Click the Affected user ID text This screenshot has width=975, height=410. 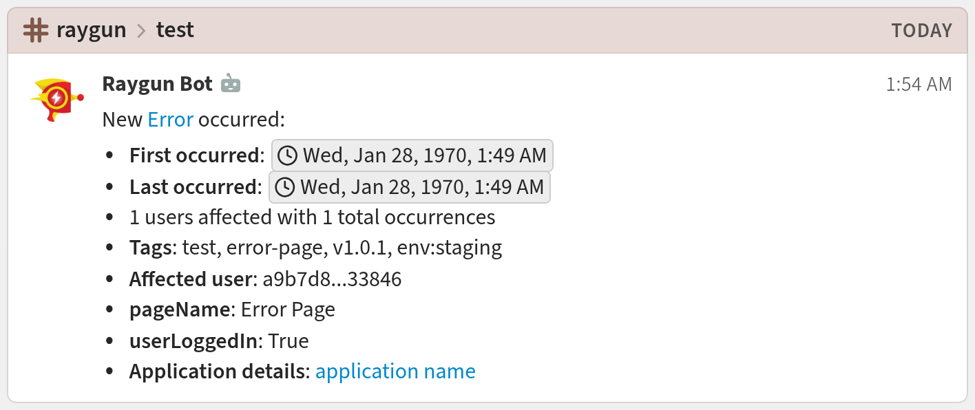pos(328,279)
